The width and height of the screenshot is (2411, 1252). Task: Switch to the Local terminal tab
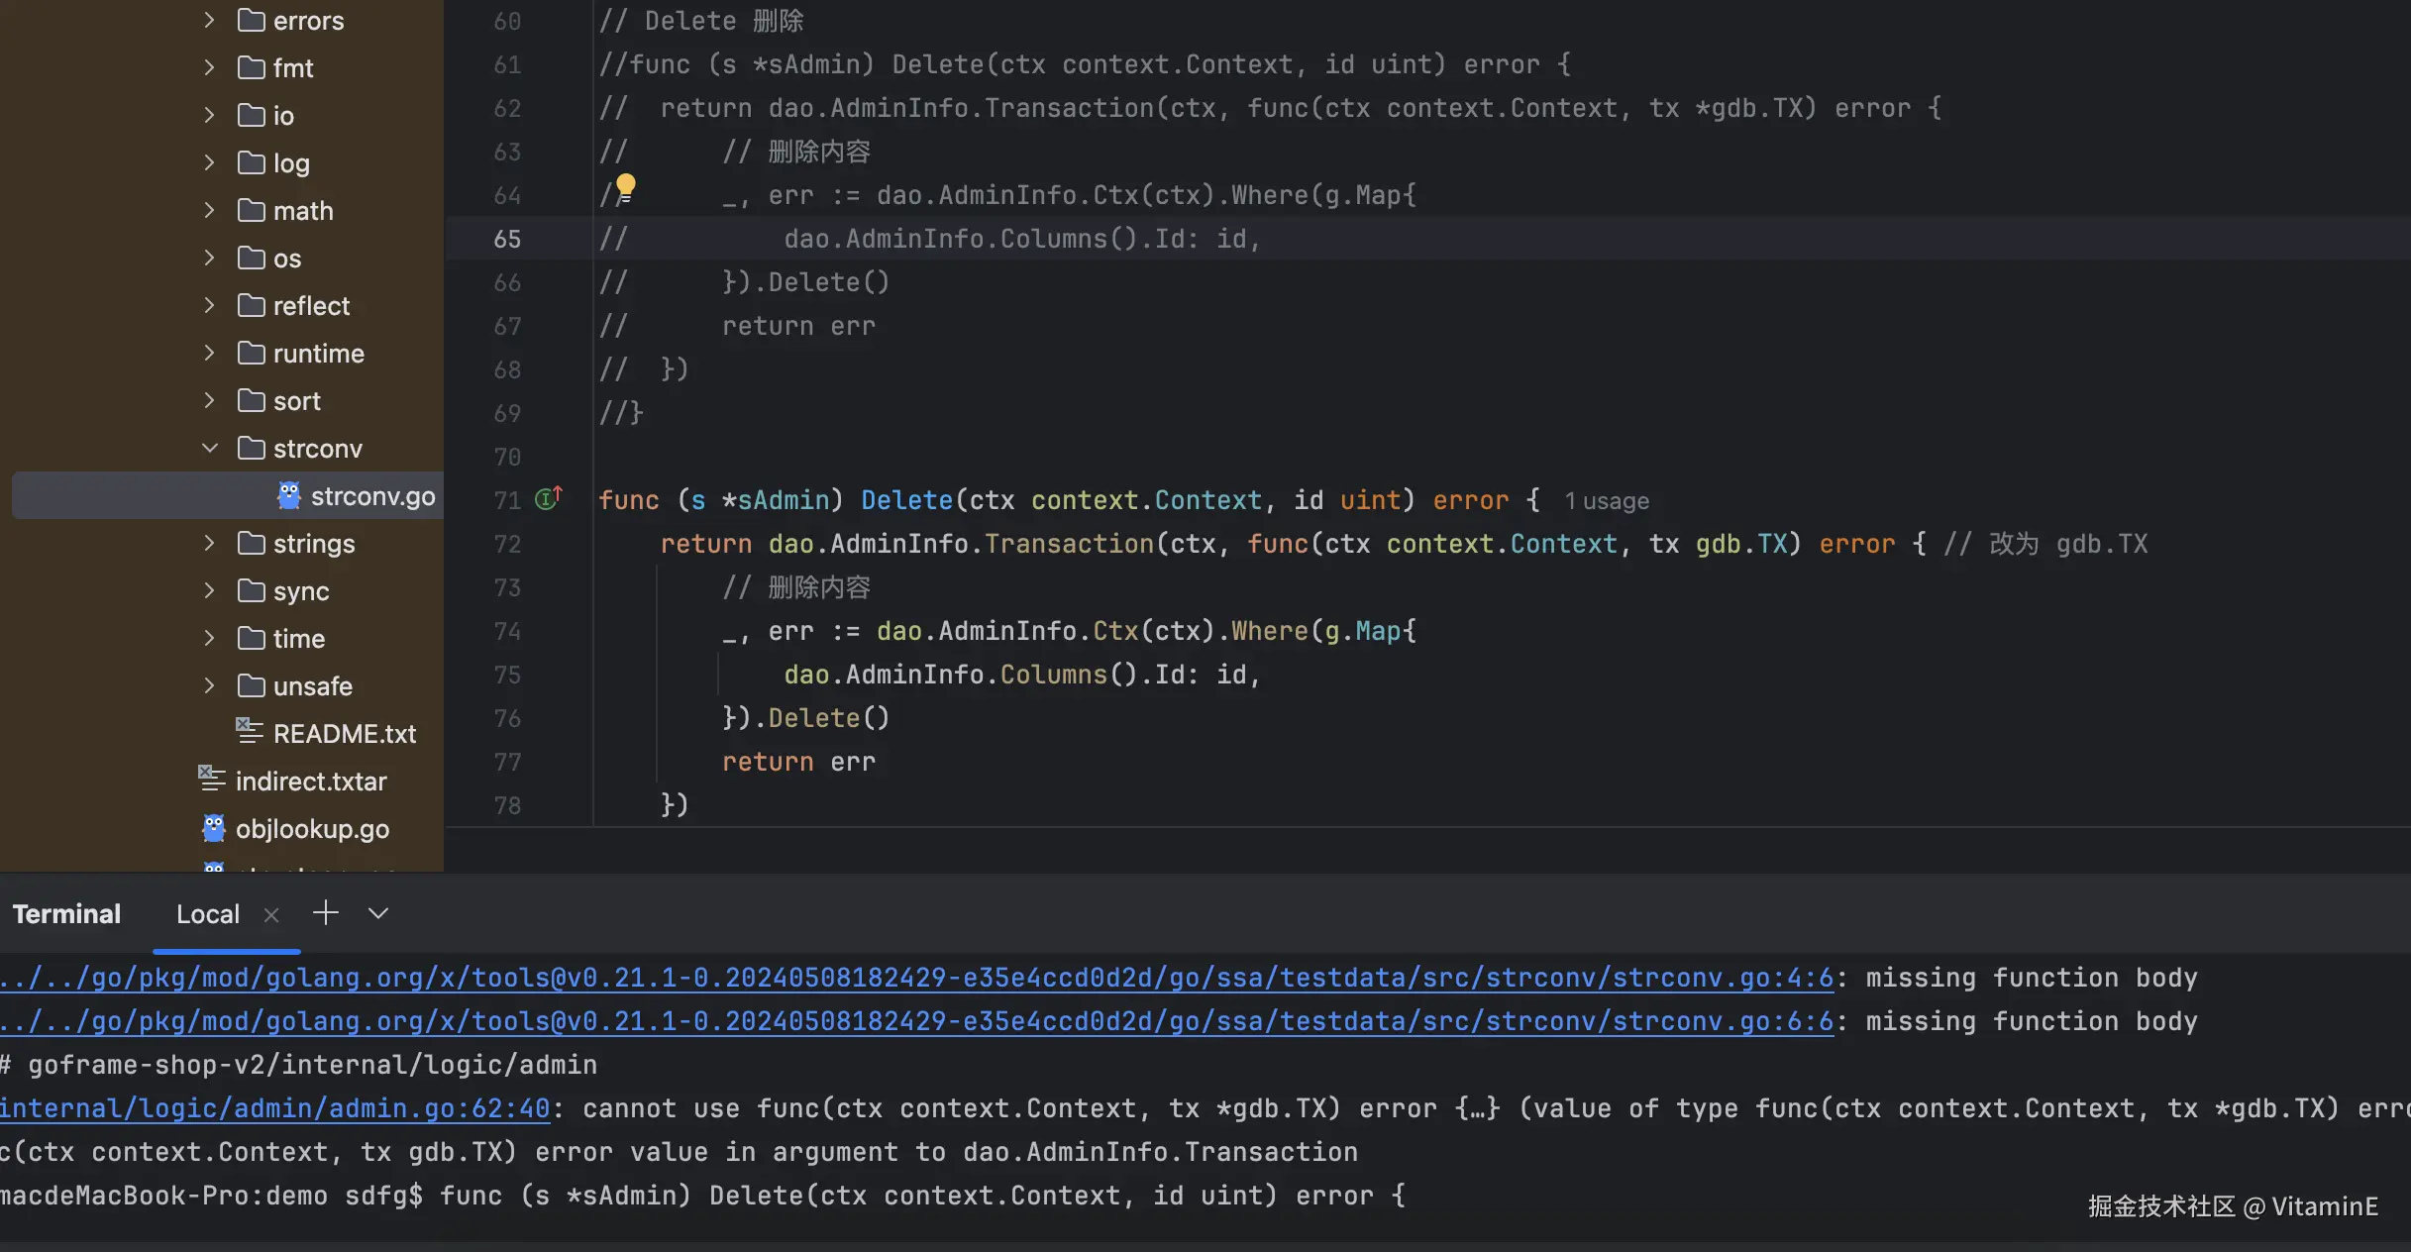pyautogui.click(x=208, y=914)
